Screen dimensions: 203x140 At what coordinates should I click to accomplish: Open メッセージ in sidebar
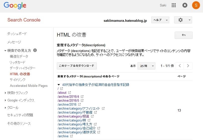(x=14, y=42)
